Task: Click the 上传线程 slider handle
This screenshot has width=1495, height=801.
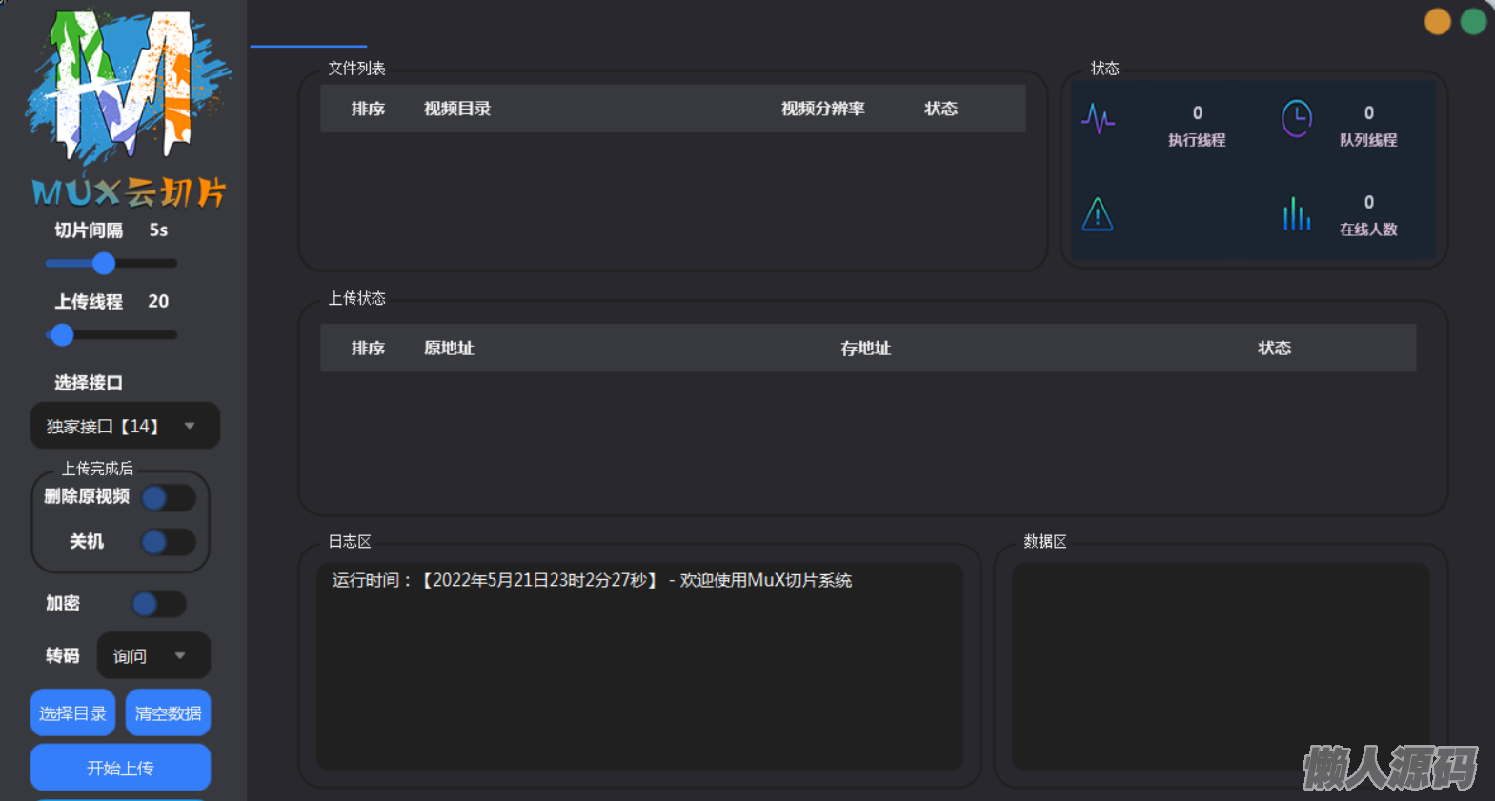Action: (62, 335)
